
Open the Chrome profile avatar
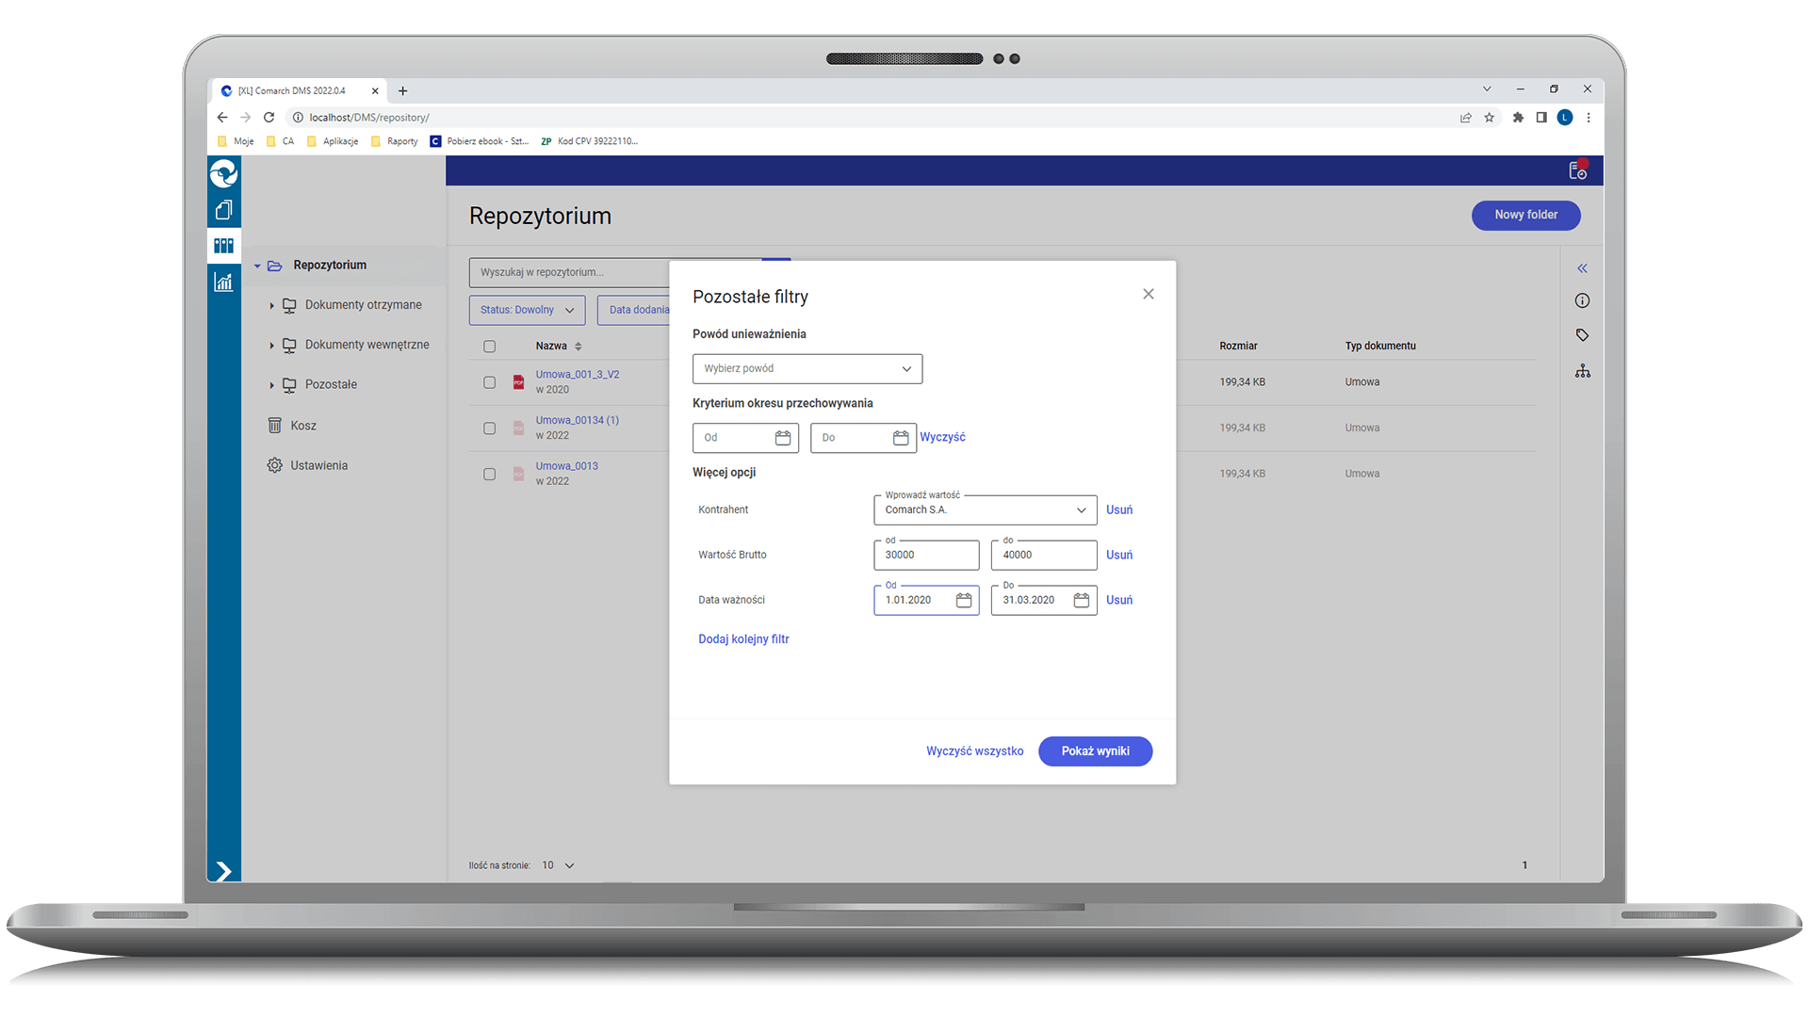(x=1565, y=118)
